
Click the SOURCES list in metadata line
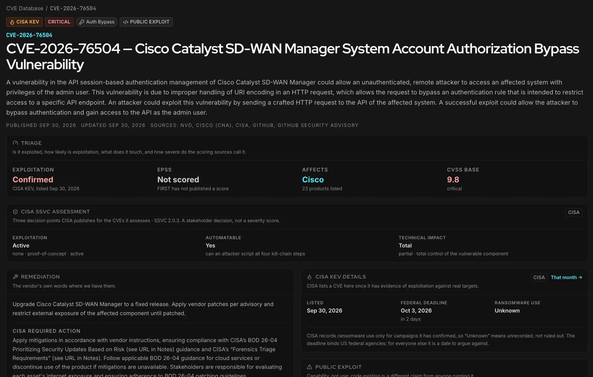(254, 125)
